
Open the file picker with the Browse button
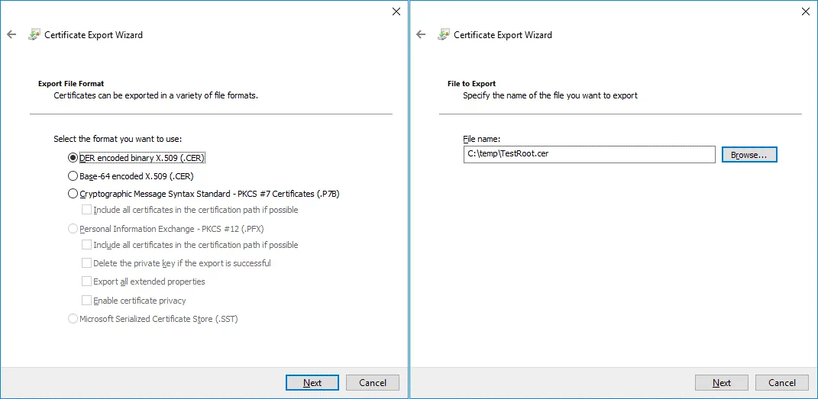pos(748,155)
